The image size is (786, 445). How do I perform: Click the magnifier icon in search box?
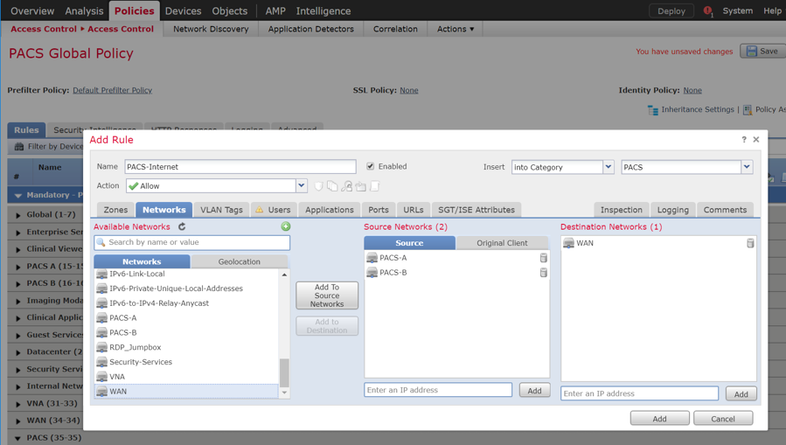[x=101, y=242]
